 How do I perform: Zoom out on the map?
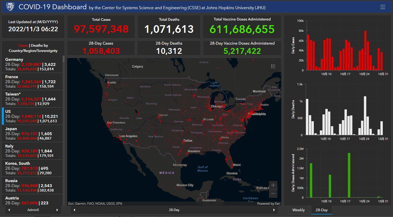click(273, 194)
